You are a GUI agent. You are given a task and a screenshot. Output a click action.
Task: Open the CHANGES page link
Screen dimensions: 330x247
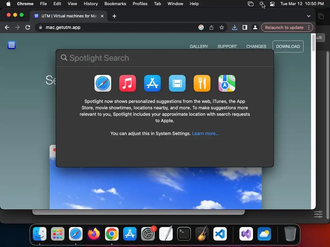click(x=256, y=46)
